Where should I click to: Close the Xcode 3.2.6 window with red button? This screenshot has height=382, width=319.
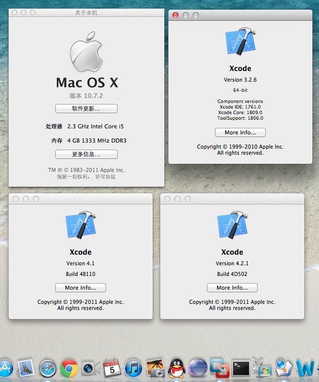pos(175,15)
